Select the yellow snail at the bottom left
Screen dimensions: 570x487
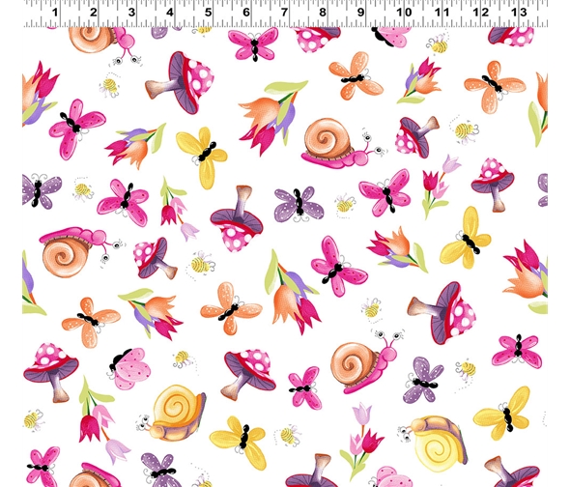coord(172,414)
